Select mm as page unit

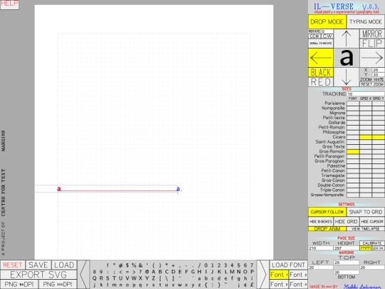pyautogui.click(x=366, y=248)
